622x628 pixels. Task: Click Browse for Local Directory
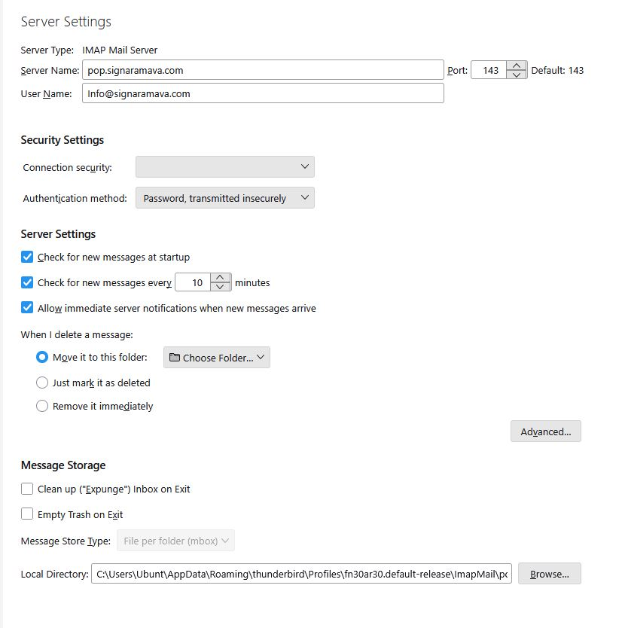coord(549,574)
